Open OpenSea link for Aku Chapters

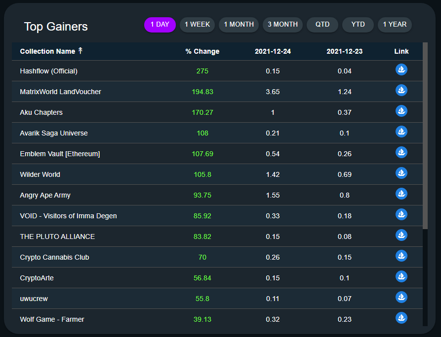401,111
